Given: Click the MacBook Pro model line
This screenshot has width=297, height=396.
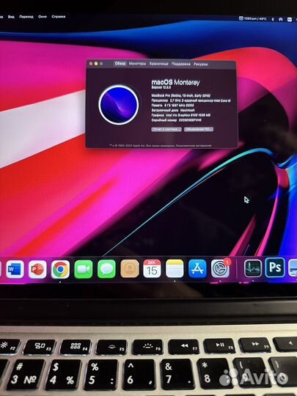Looking at the screenshot, I should (181, 96).
